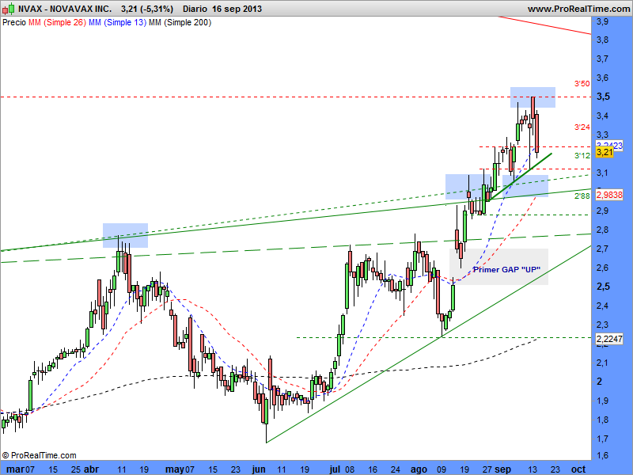Screen dimensions: 633x475
Task: Click the oct date axis label
Action: (x=578, y=469)
